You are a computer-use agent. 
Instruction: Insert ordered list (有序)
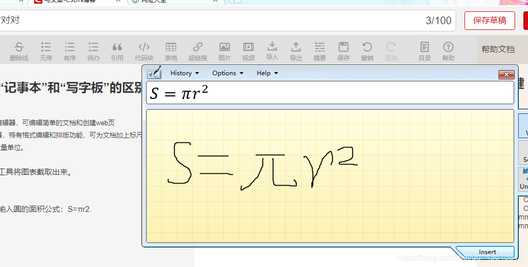tap(70, 51)
